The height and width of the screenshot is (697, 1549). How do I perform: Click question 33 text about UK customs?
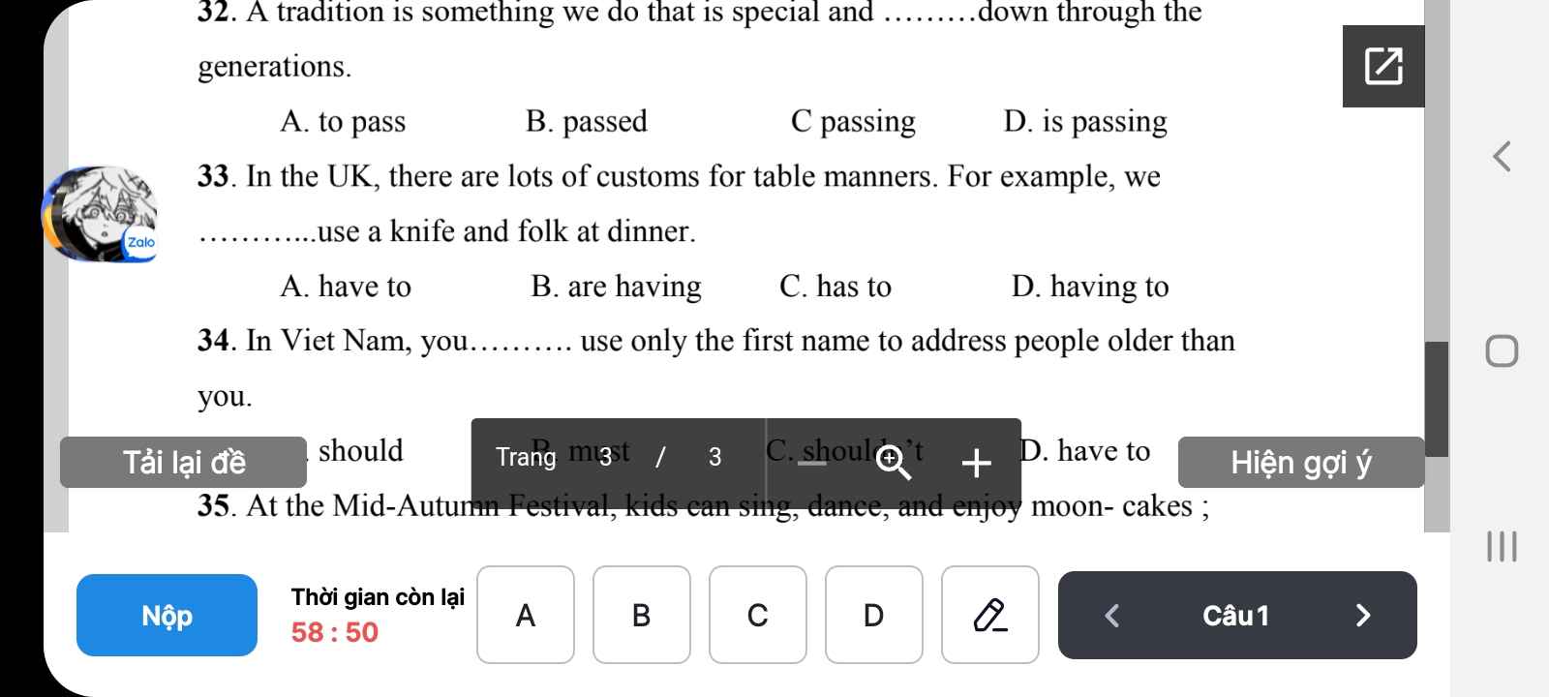(x=679, y=203)
